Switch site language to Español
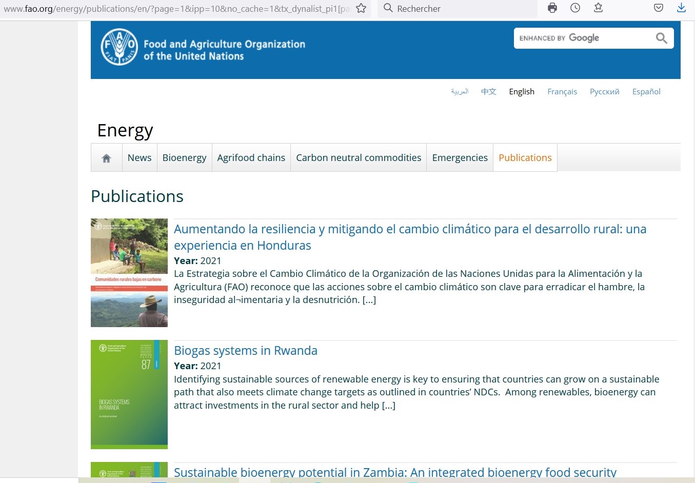The width and height of the screenshot is (695, 483). [x=646, y=92]
